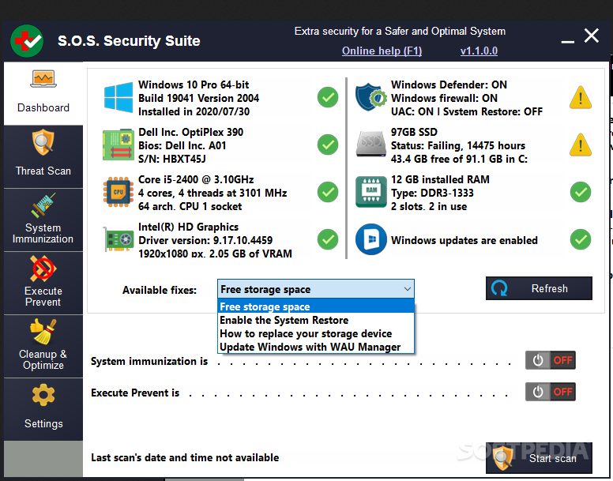This screenshot has height=481, width=613.
Task: Close the Security Suite window
Action: point(592,36)
